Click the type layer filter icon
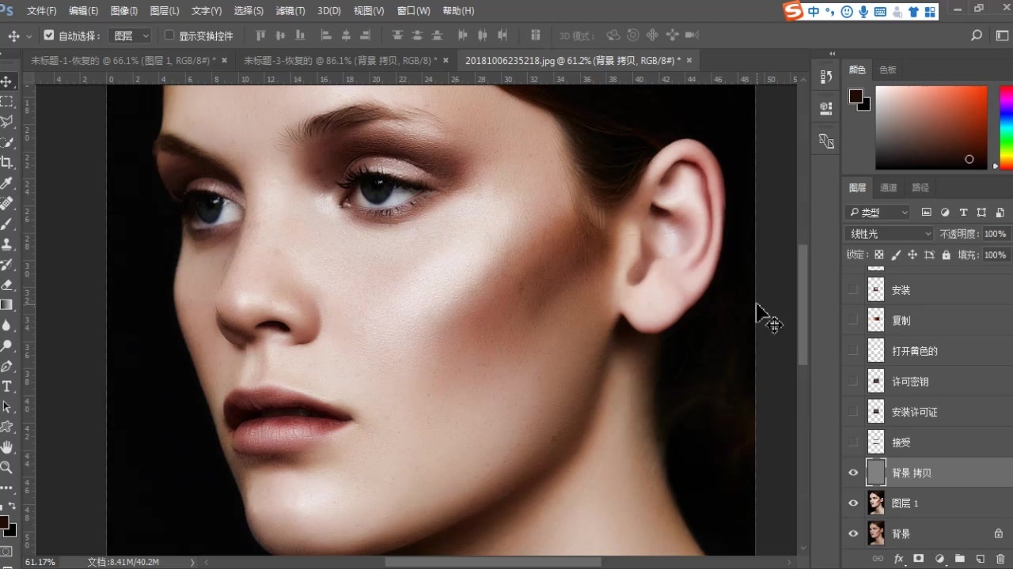This screenshot has height=569, width=1013. pyautogui.click(x=963, y=213)
